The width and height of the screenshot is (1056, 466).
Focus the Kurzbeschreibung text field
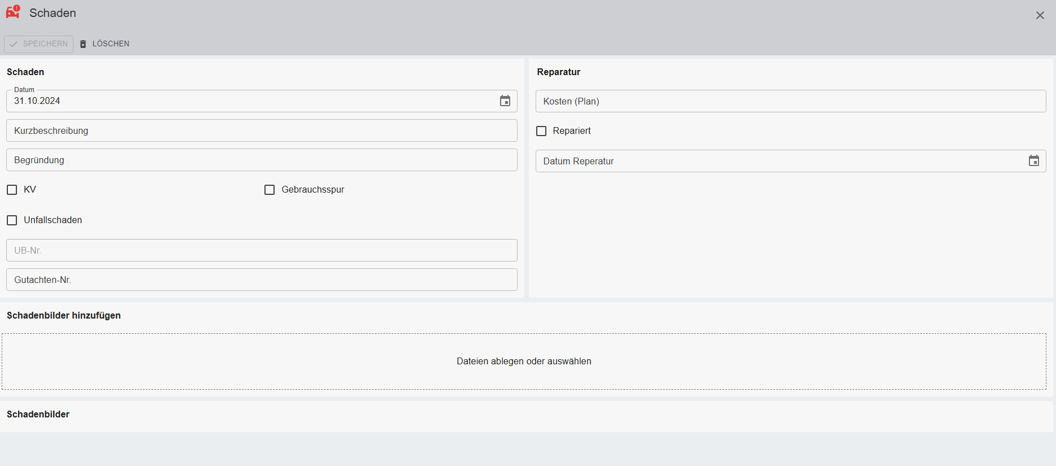point(261,130)
